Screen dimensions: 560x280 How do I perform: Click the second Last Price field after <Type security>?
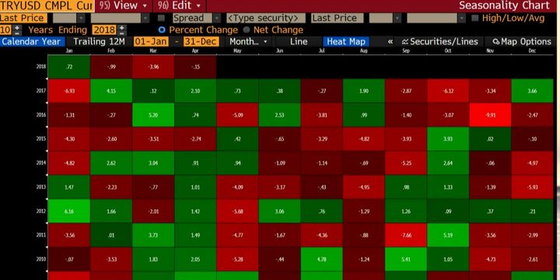pyautogui.click(x=337, y=18)
